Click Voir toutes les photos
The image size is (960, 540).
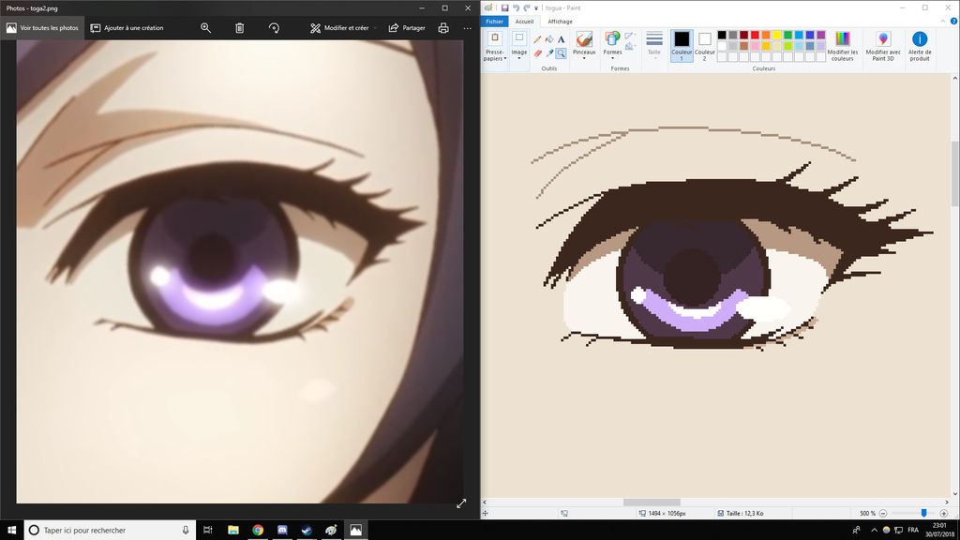(x=42, y=28)
